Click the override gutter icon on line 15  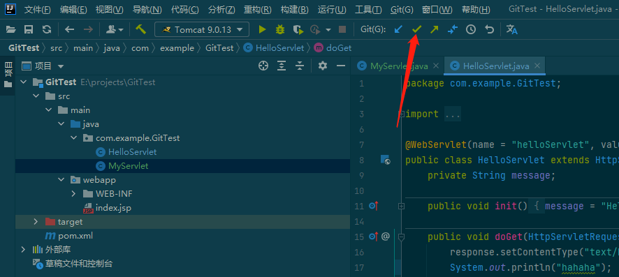click(x=374, y=237)
